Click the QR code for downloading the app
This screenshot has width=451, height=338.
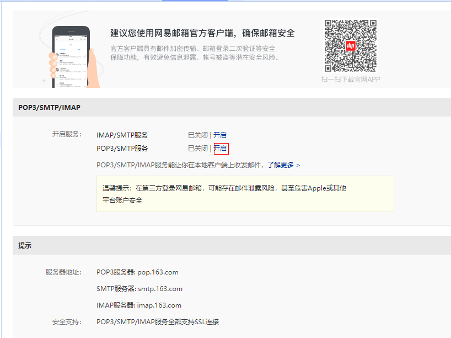pyautogui.click(x=350, y=45)
